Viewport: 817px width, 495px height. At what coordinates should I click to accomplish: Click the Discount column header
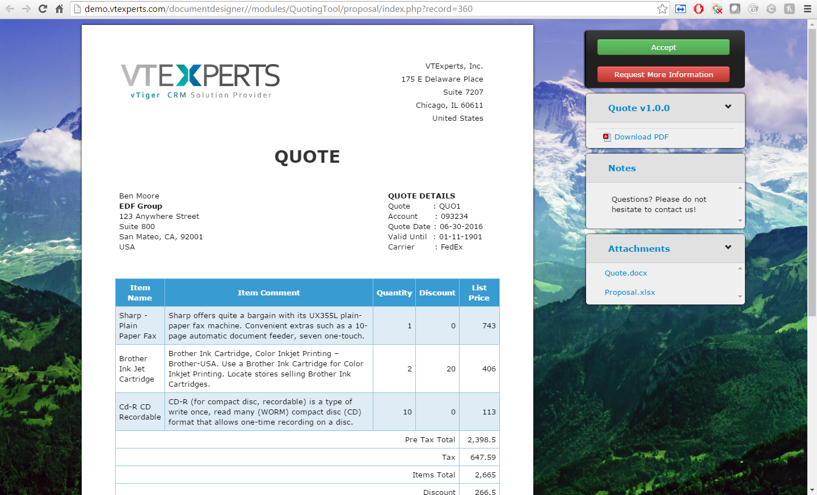click(437, 293)
